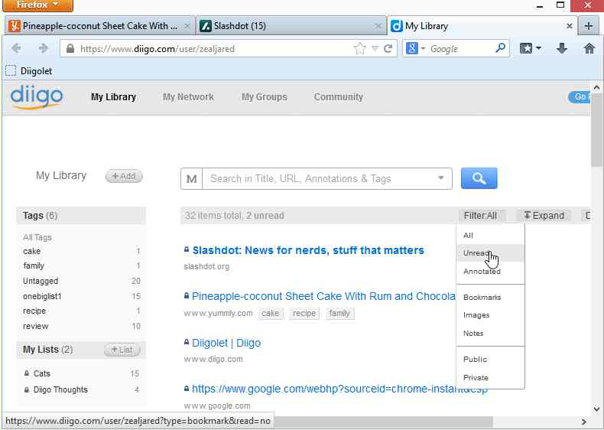Select Images in the filter menu
Image resolution: width=604 pixels, height=430 pixels.
click(x=490, y=315)
